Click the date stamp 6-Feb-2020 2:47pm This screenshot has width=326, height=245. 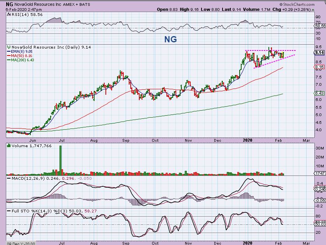click(x=24, y=10)
